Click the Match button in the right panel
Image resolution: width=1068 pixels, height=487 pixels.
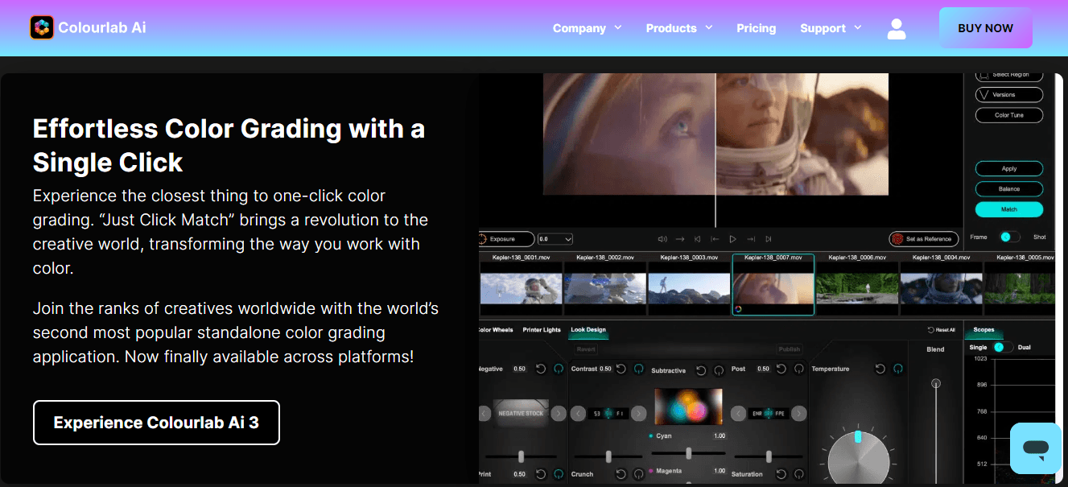pyautogui.click(x=1008, y=208)
